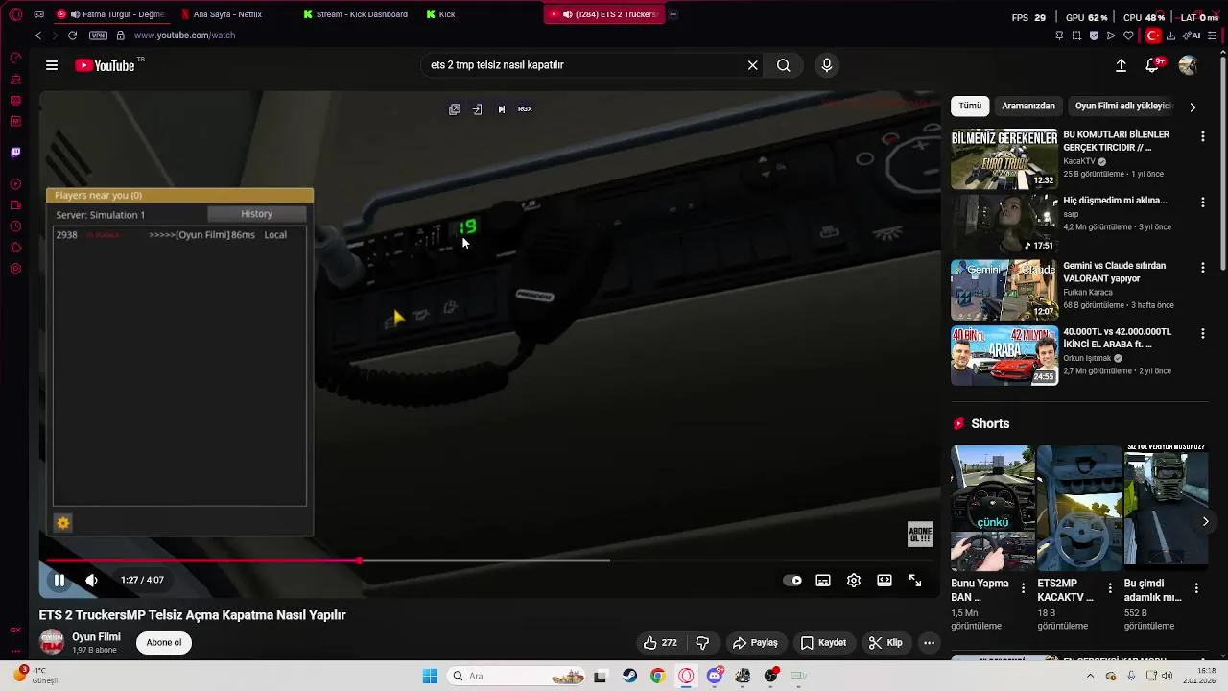1228x691 pixels.
Task: Select the Oyun Filmi adlı yükleyici chip
Action: point(1123,106)
